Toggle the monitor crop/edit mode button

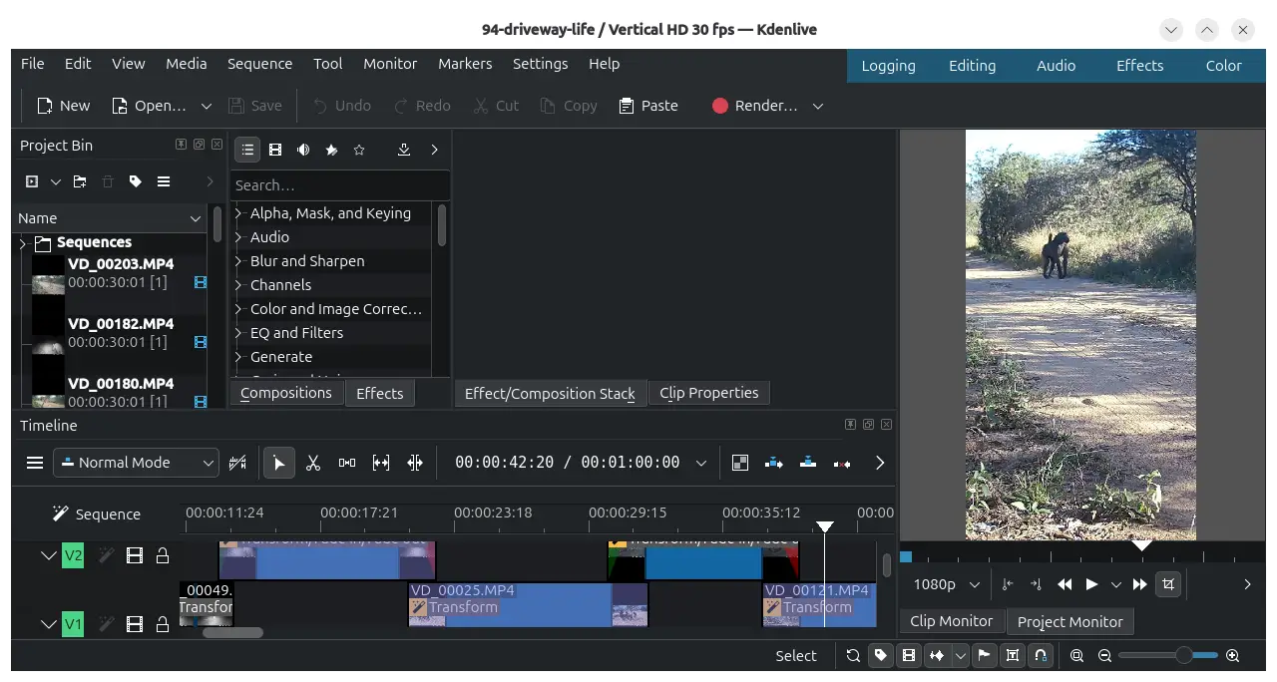point(1168,584)
